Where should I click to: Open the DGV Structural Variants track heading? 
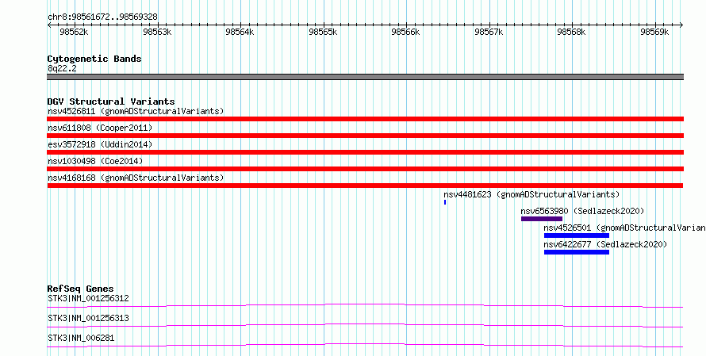111,101
